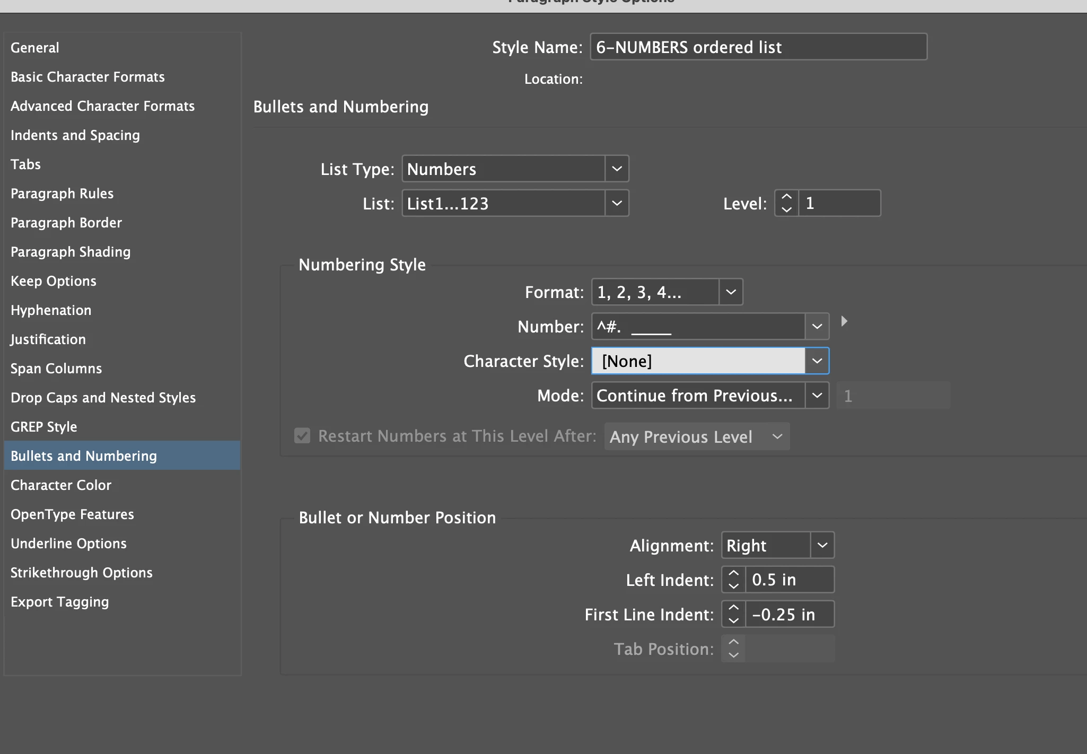The image size is (1087, 754).
Task: Open the Number field dropdown arrow
Action: (817, 327)
